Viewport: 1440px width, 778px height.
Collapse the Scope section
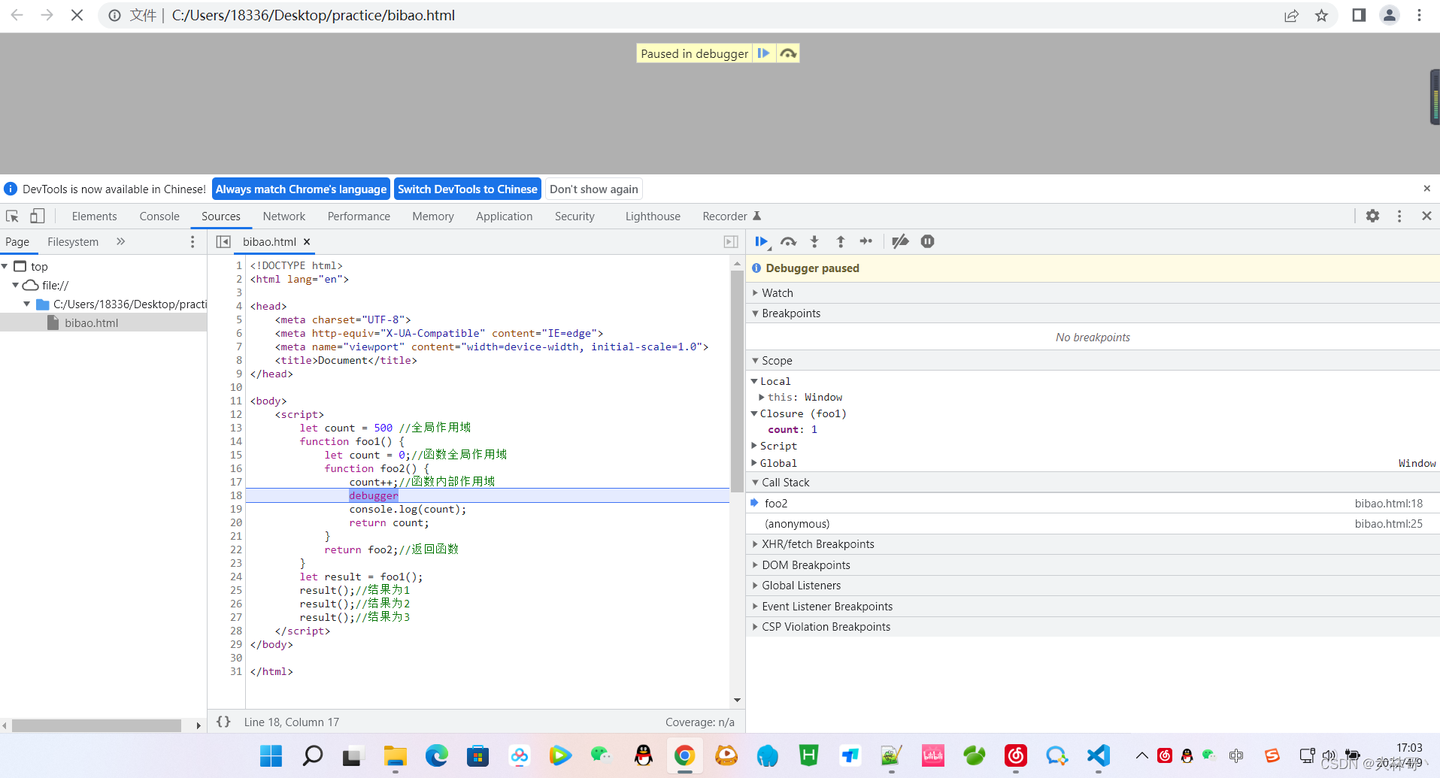tap(1093, 361)
